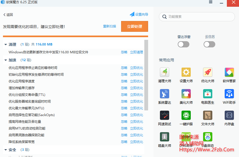Collapse the 清理 section
Viewport: 239px width, 157px height.
point(6,44)
